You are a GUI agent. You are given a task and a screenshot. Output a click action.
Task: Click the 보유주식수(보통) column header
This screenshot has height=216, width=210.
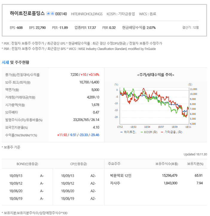pyautogui.click(x=167, y=164)
